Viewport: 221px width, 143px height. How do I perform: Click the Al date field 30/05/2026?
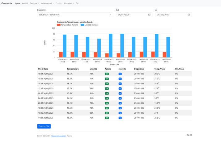pos(173,15)
